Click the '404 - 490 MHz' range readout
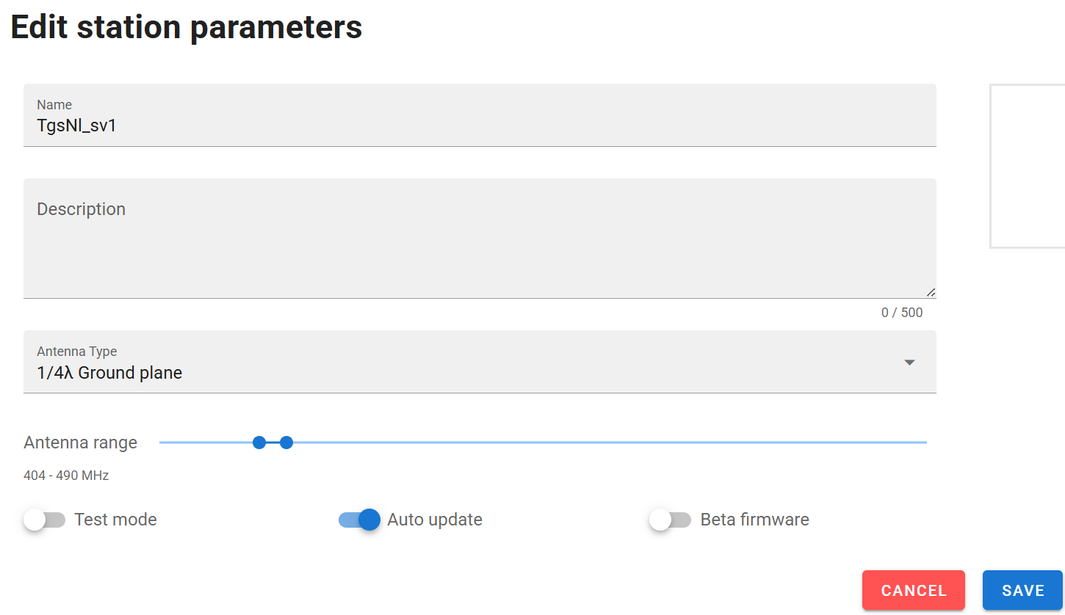 coord(66,476)
